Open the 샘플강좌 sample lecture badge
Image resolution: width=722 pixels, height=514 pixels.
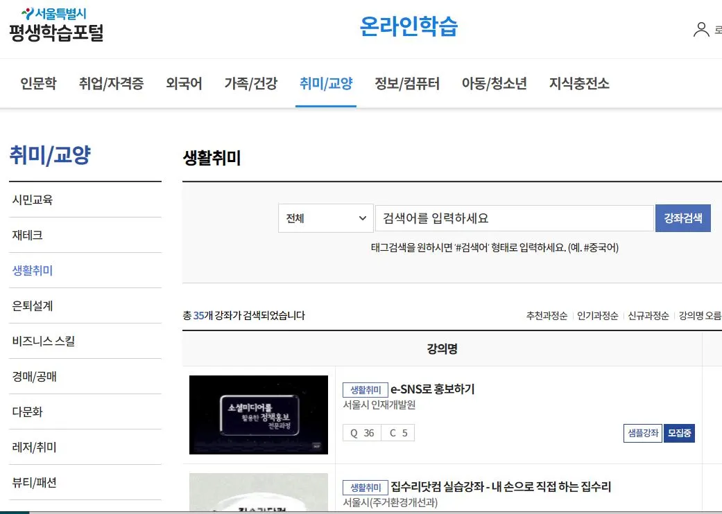642,432
